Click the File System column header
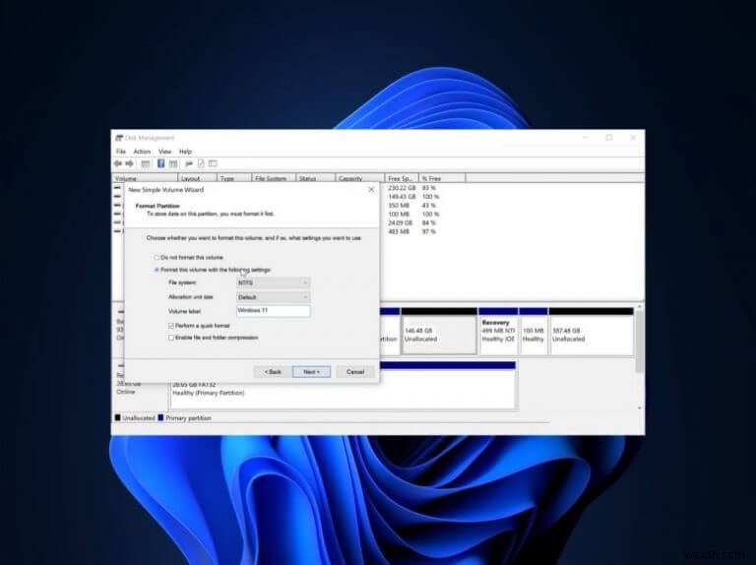This screenshot has height=565, width=756. point(274,178)
